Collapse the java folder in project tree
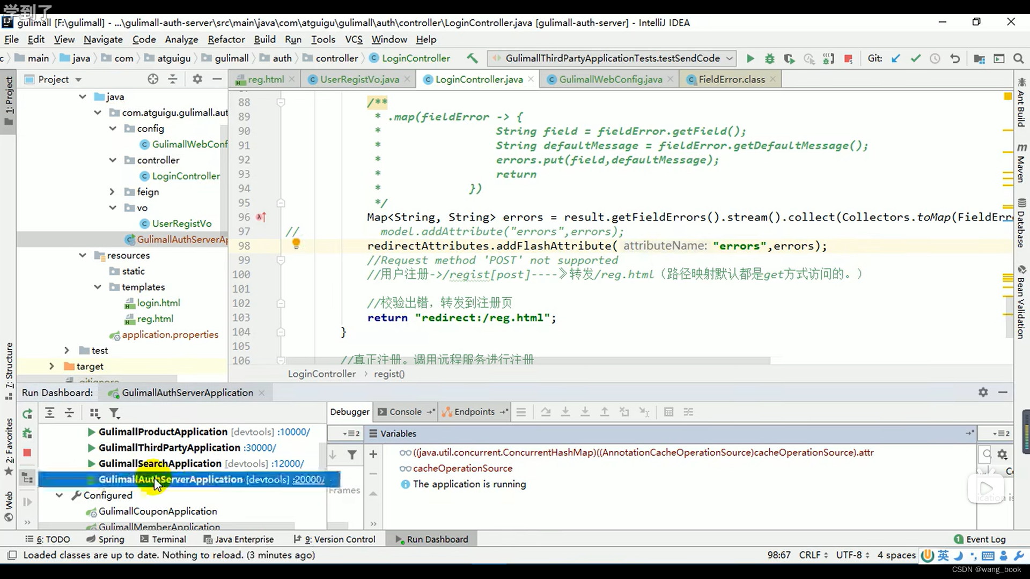Image resolution: width=1030 pixels, height=579 pixels. coord(82,96)
